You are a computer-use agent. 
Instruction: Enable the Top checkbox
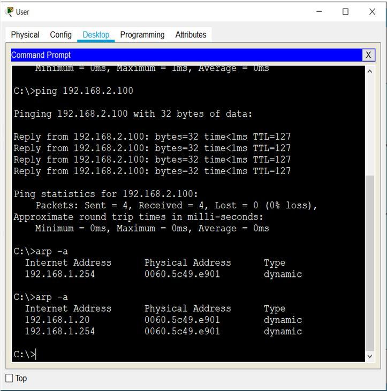(9, 378)
